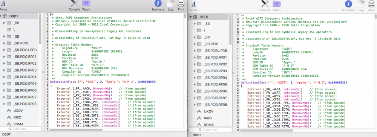This screenshot has width=377, height=137.
Task: Click iASLKelFJn.aml disassembly line in left editor
Action: [x=101, y=38]
